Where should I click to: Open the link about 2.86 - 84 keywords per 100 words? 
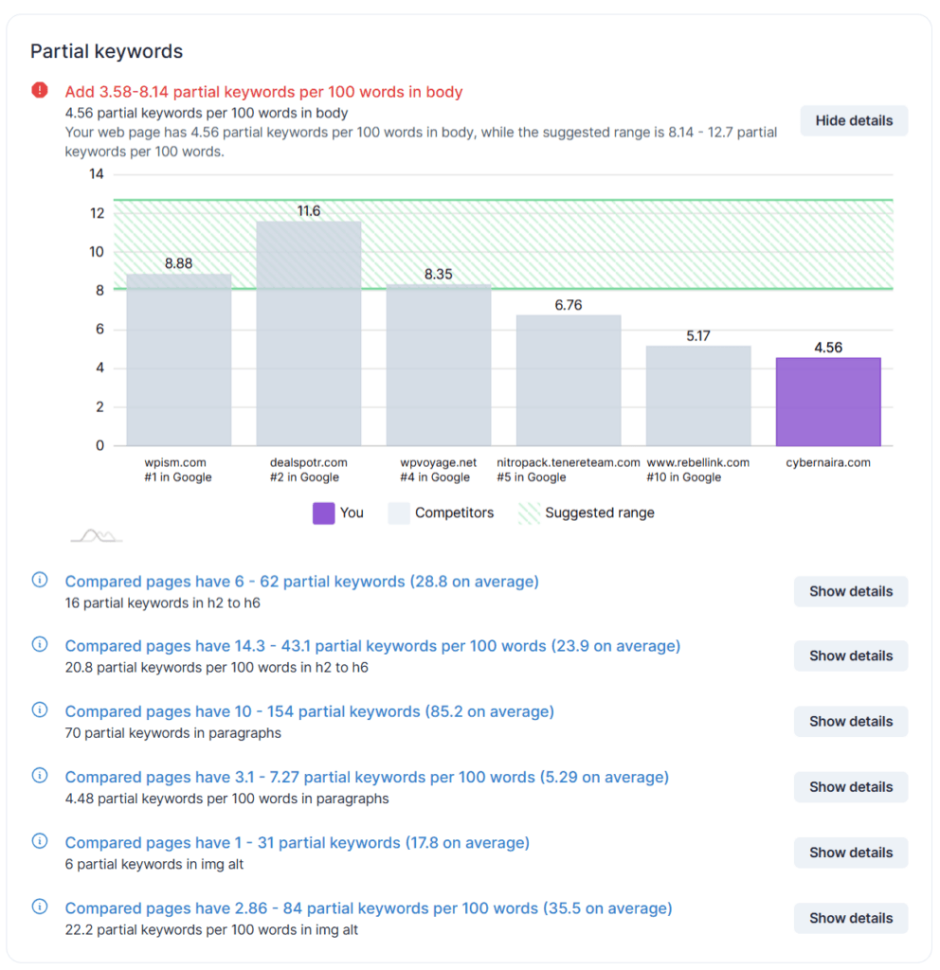pos(367,907)
